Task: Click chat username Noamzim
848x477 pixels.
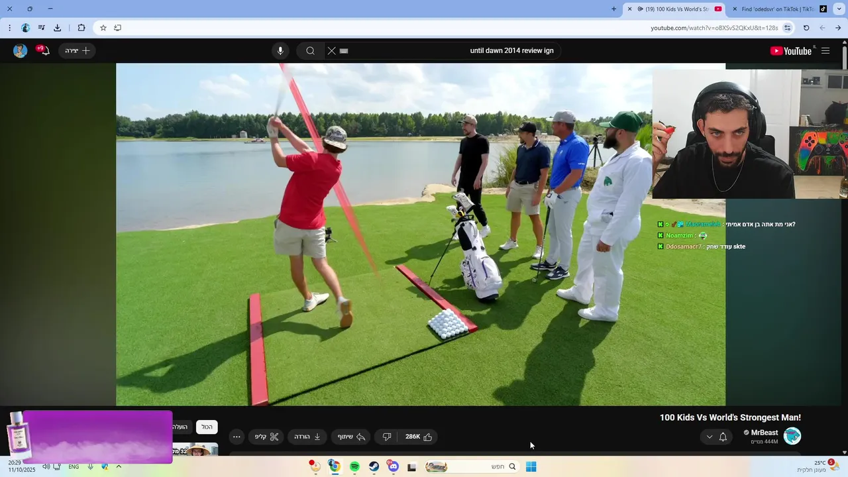Action: 680,235
